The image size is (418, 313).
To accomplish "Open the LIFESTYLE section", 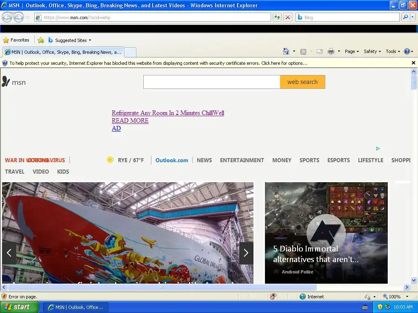I will [371, 160].
